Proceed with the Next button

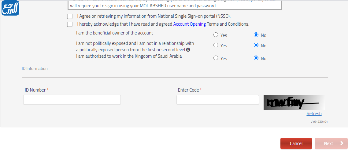pos(331,143)
